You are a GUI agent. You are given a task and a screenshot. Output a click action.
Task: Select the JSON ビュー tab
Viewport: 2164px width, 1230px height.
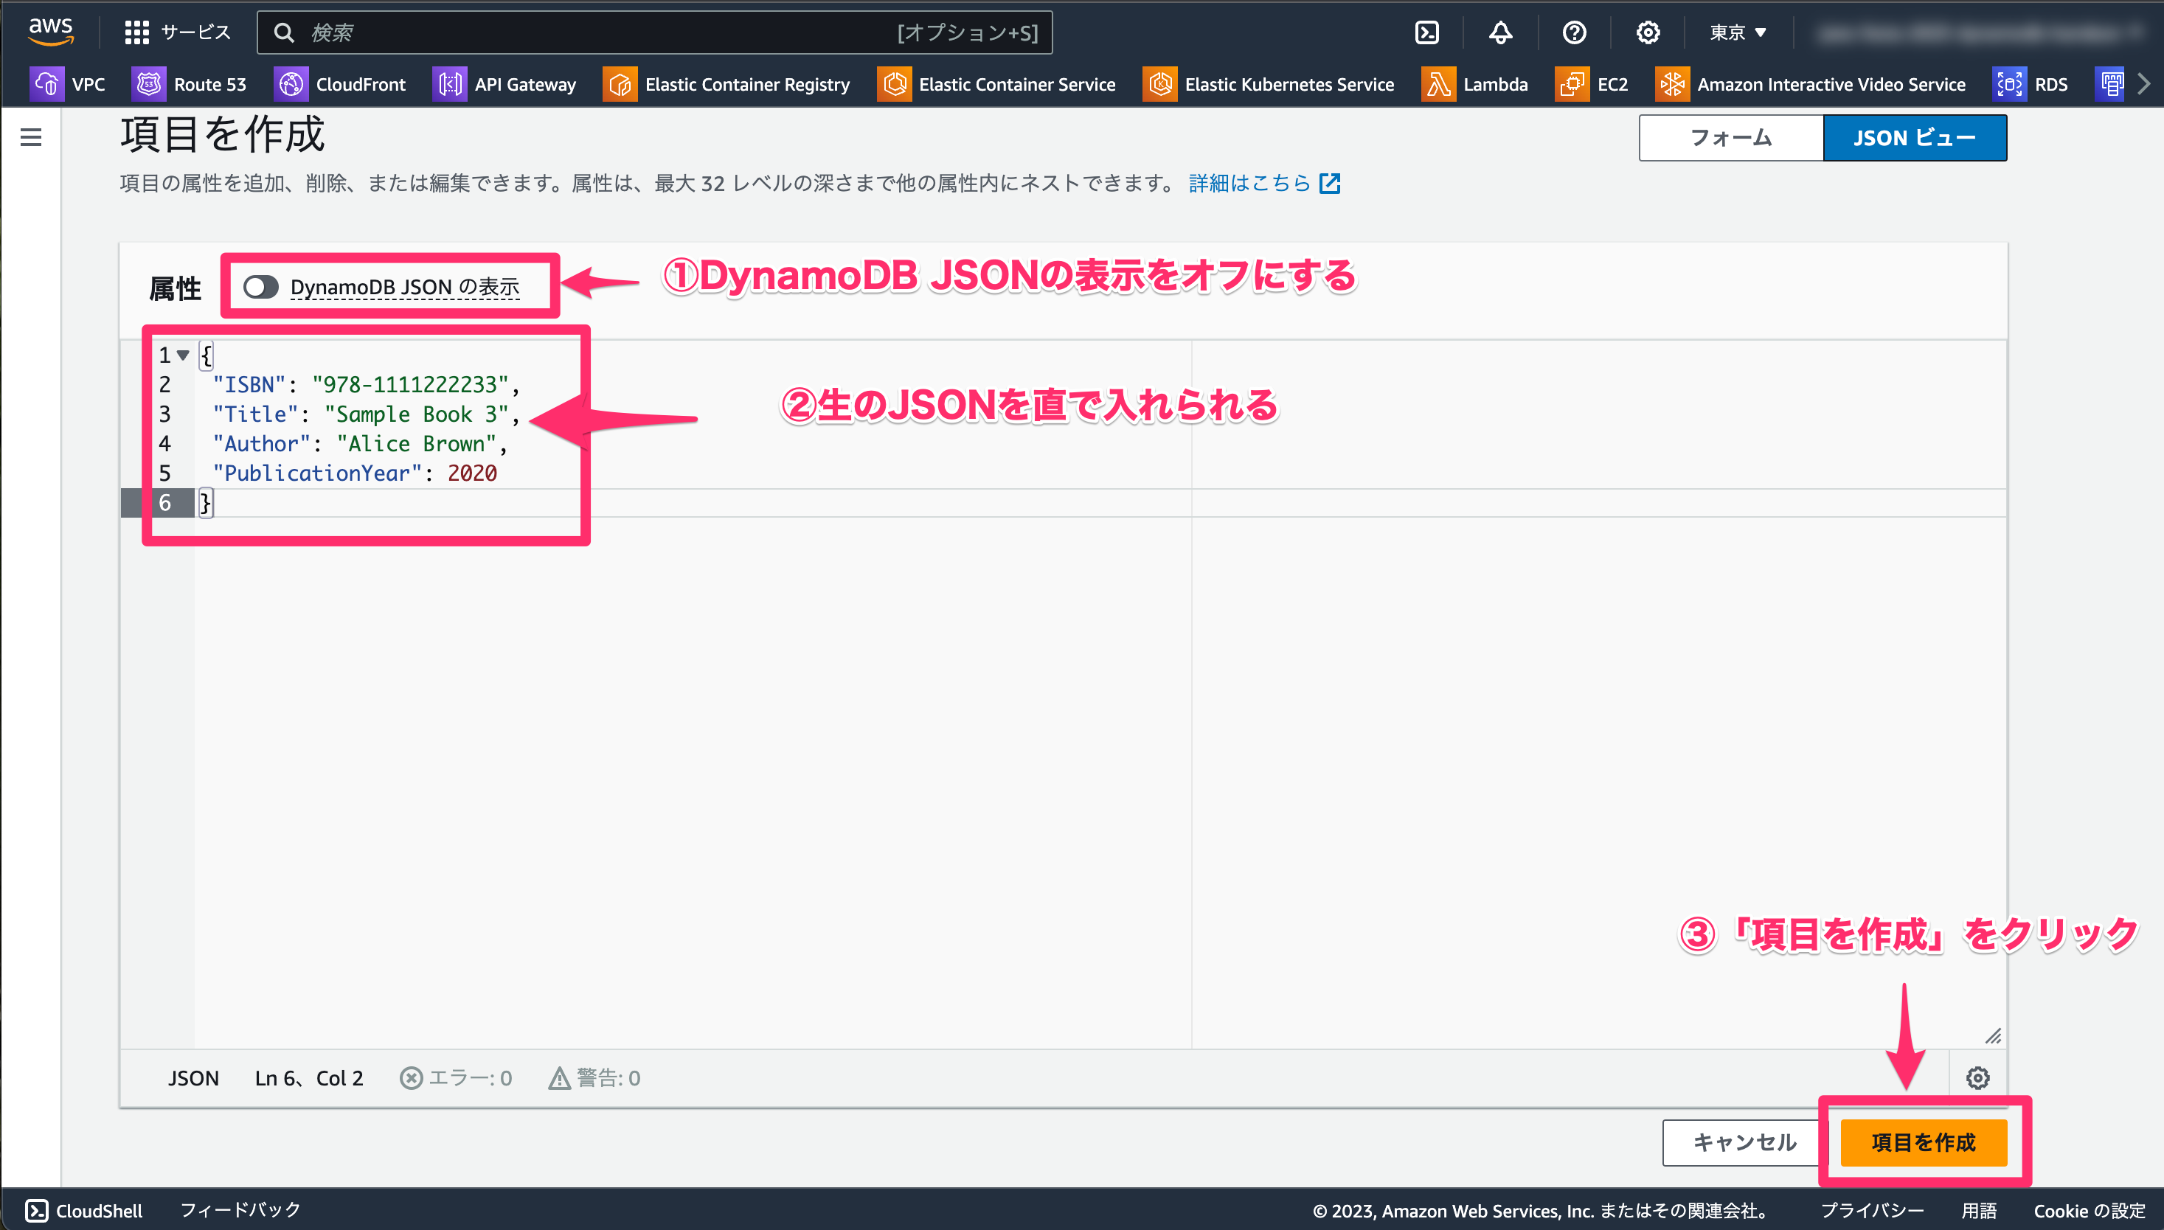click(1915, 138)
